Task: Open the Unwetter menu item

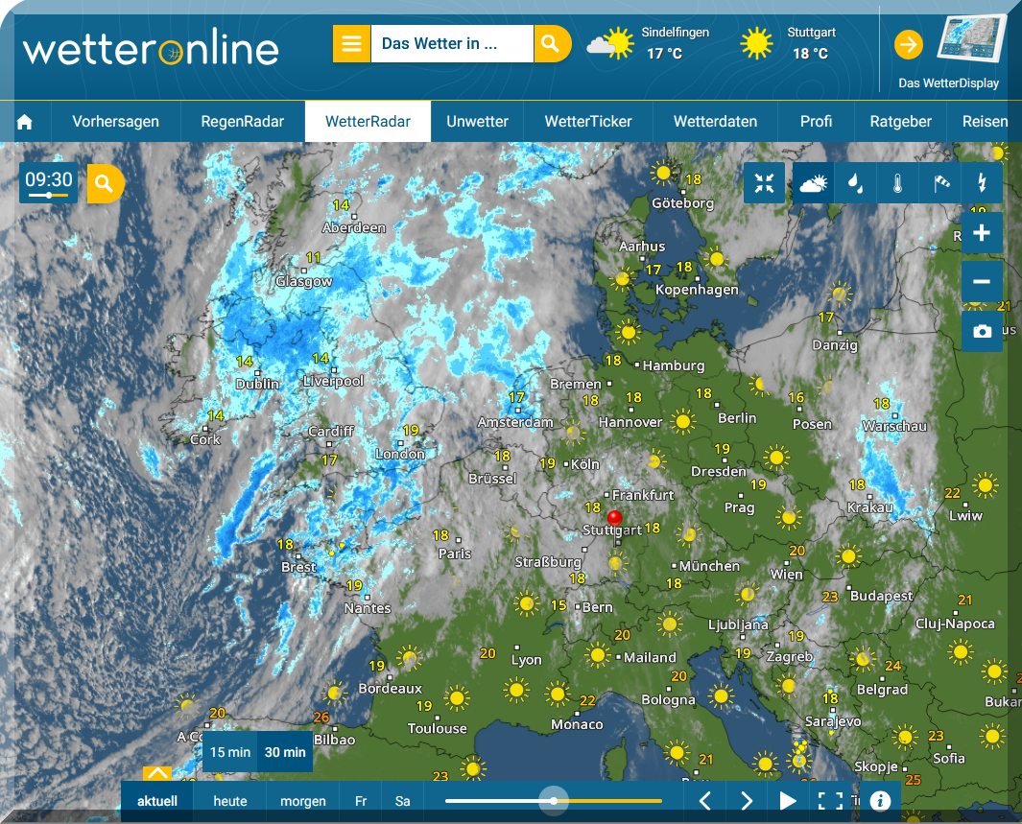Action: point(477,122)
